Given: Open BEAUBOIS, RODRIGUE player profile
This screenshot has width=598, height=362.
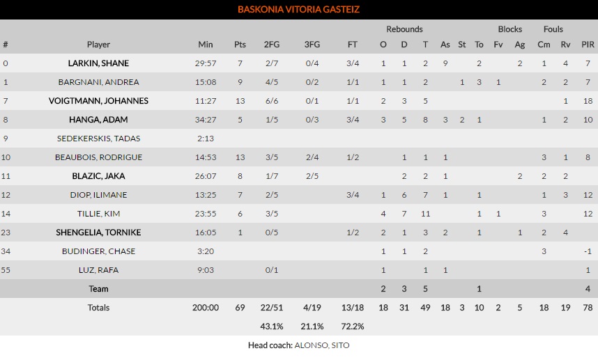Looking at the screenshot, I should tap(98, 157).
